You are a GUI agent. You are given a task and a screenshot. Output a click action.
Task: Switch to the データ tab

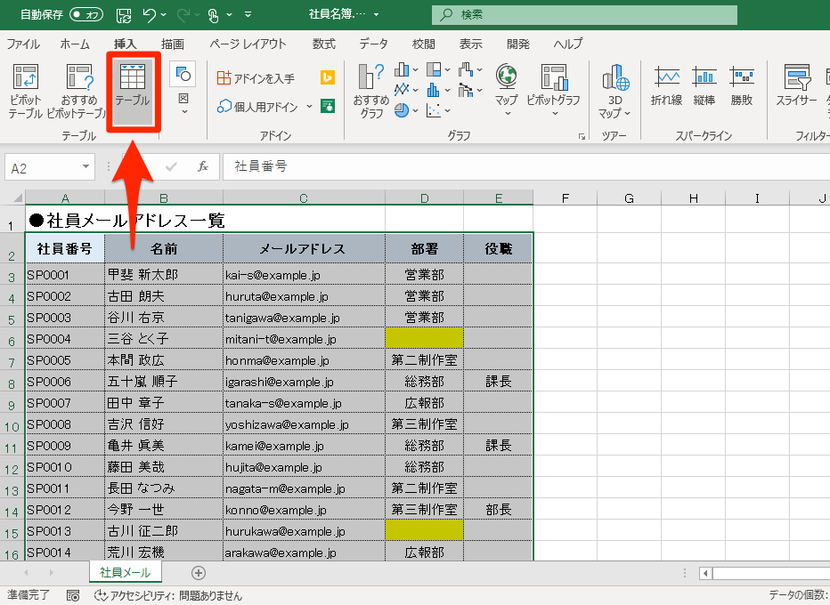point(374,44)
